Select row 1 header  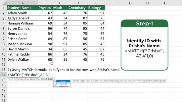pos(3,8)
